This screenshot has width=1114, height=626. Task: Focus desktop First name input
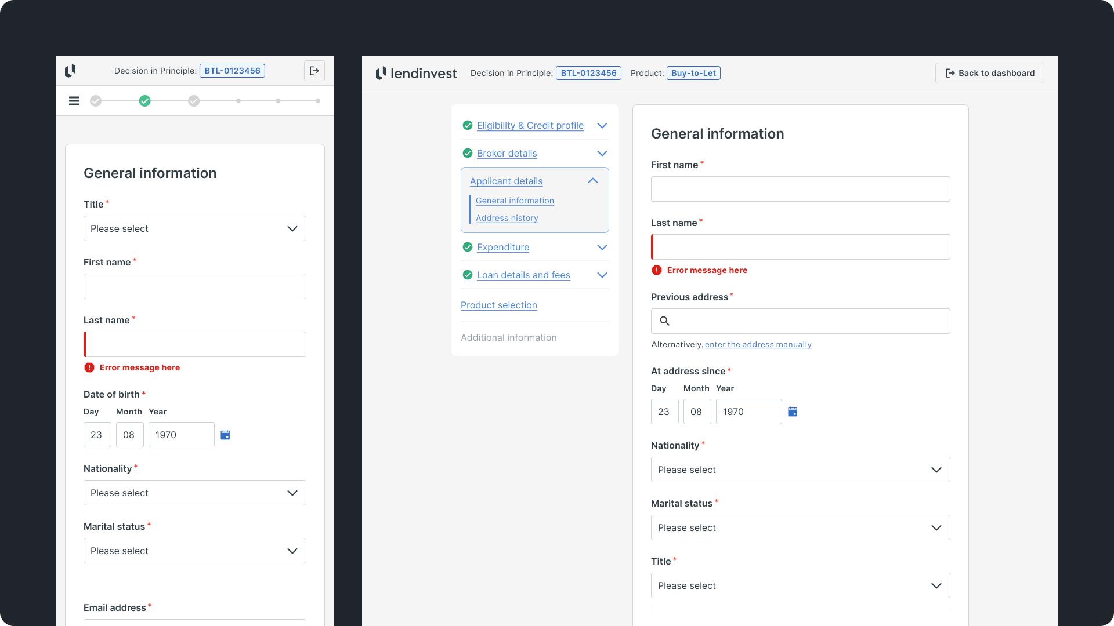click(x=801, y=189)
